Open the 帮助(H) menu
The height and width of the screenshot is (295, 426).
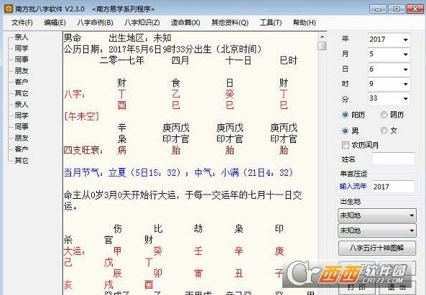pyautogui.click(x=305, y=22)
